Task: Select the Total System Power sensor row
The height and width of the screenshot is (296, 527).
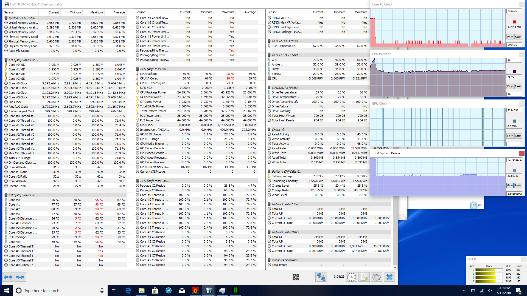Action: (x=197, y=111)
